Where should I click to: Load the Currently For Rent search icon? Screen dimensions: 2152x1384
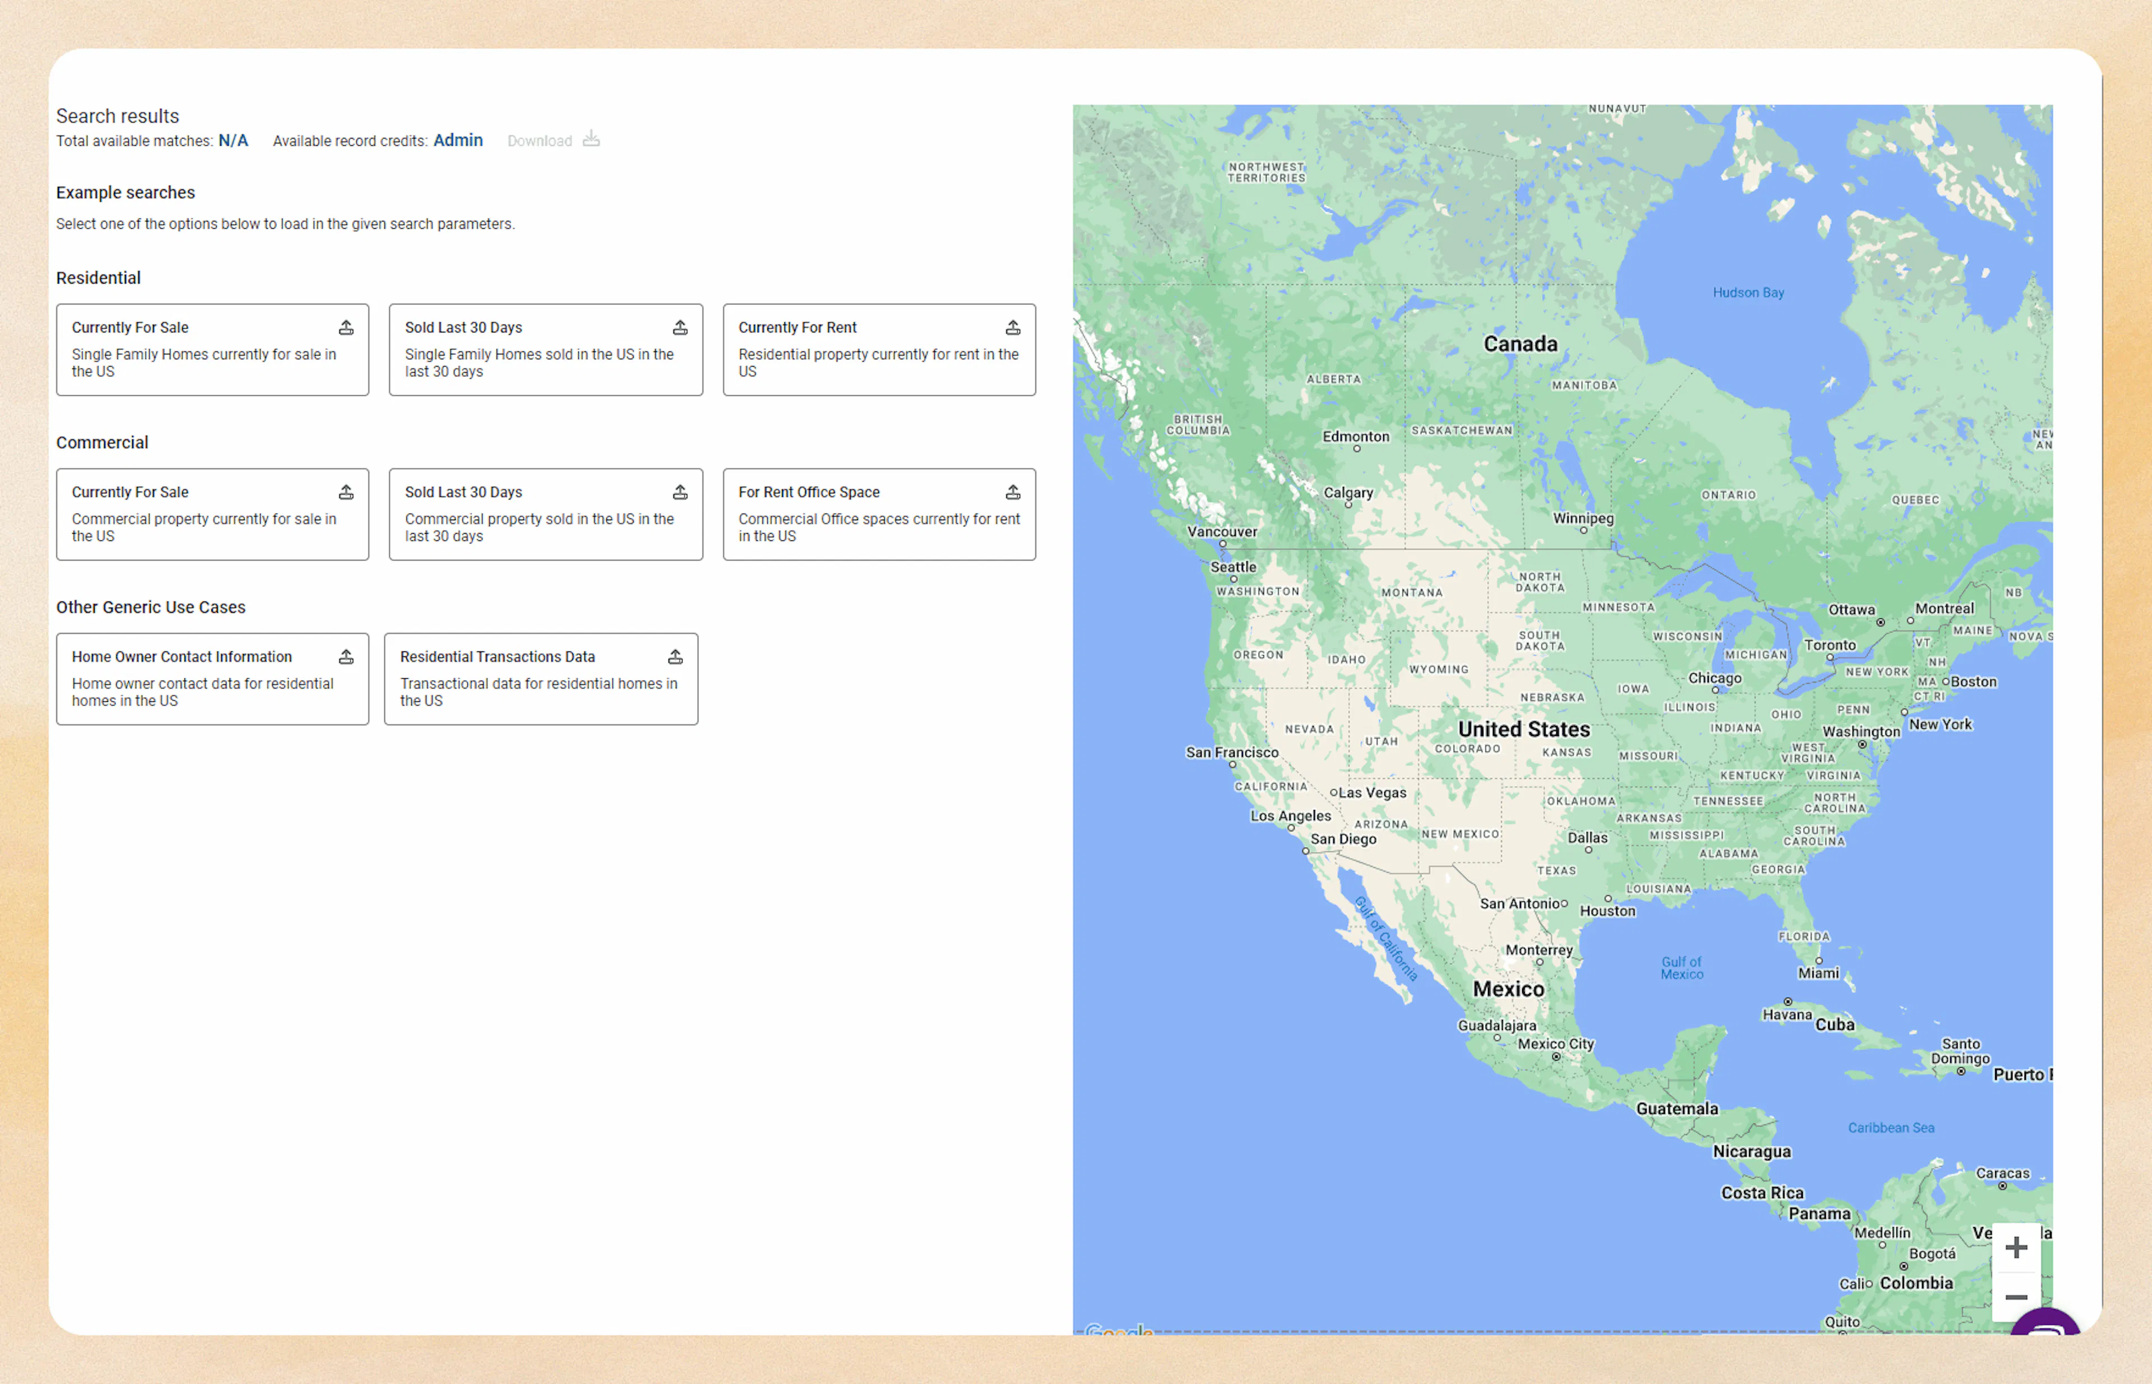tap(1014, 327)
